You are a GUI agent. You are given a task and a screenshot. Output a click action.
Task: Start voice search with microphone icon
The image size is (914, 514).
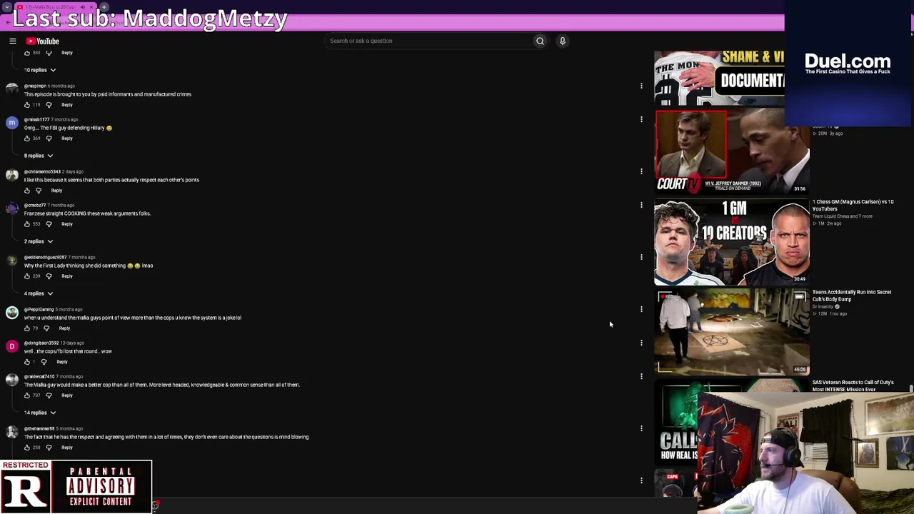coord(563,41)
